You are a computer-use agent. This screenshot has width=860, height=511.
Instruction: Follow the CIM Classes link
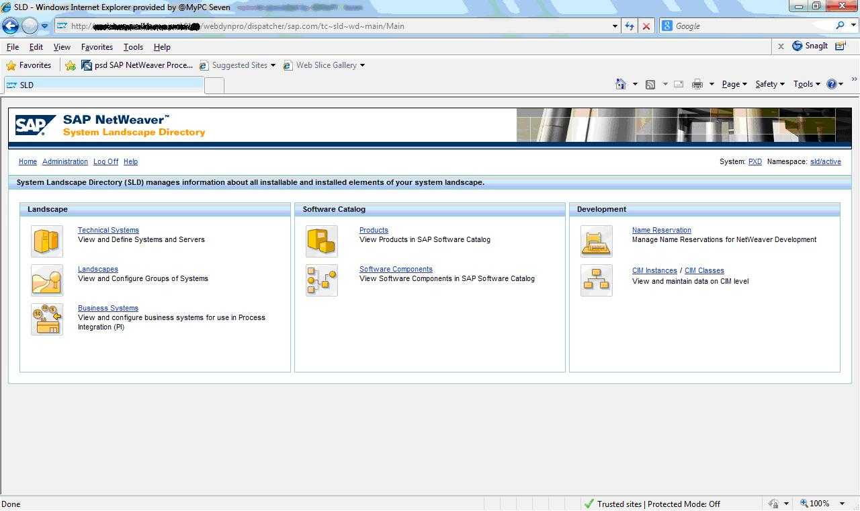[x=704, y=270]
